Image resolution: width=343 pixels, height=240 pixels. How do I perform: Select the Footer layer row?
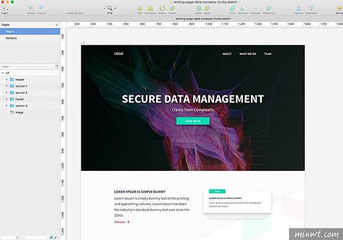point(30,99)
